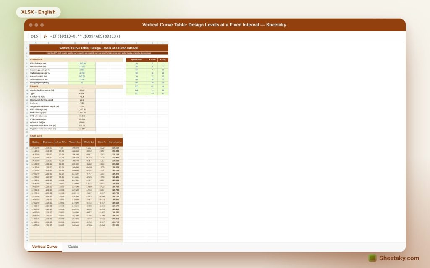The height and width of the screenshot is (268, 430).
Task: Select the incoming grade g1 value cell
Action: pos(82,70)
